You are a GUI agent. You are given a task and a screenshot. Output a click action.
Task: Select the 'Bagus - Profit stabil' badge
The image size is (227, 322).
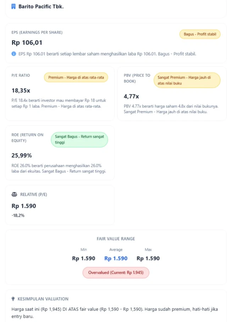(200, 34)
